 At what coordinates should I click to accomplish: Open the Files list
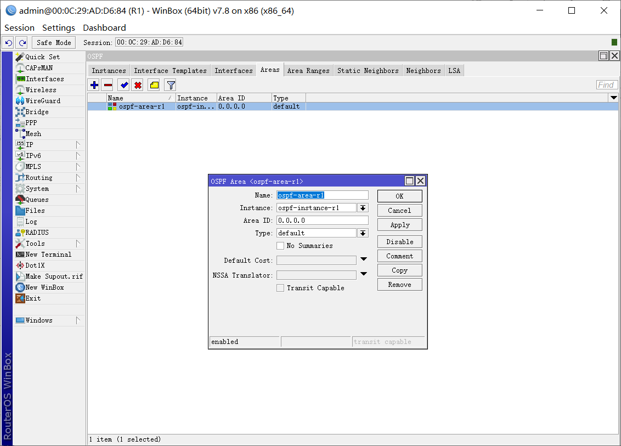[49, 211]
